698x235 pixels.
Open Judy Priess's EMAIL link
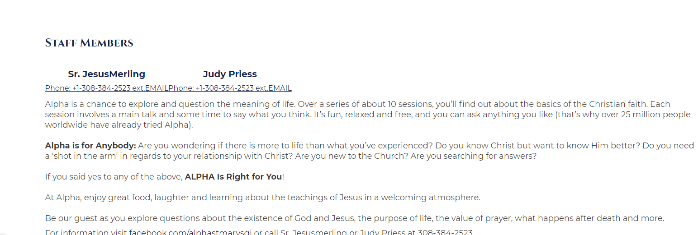[280, 88]
